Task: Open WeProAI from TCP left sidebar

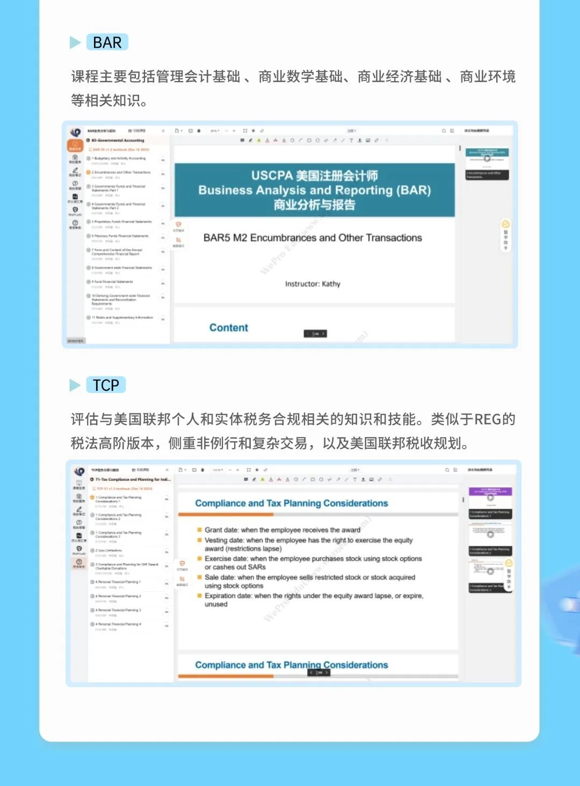Action: pos(79,550)
